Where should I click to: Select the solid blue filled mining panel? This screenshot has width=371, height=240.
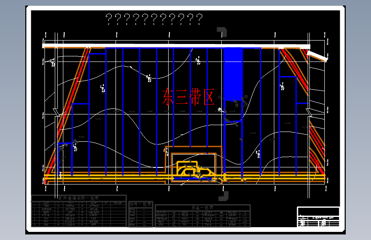pos(233,74)
